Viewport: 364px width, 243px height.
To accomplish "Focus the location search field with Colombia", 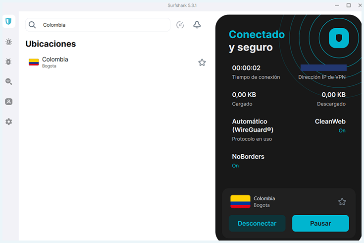I will coord(98,25).
